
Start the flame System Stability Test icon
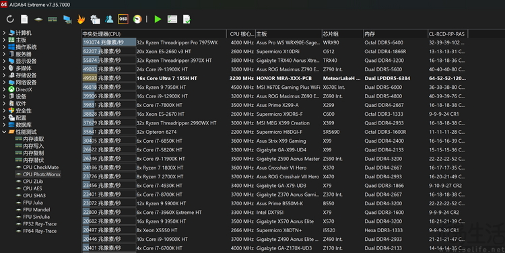(81, 20)
